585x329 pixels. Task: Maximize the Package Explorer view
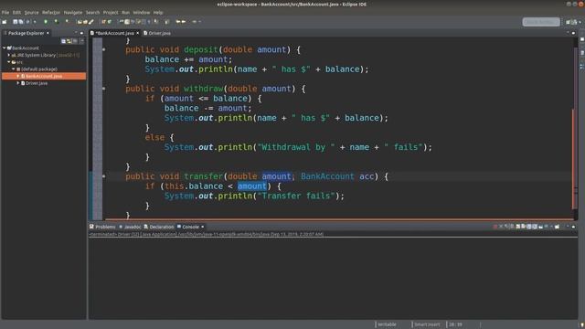[x=81, y=33]
